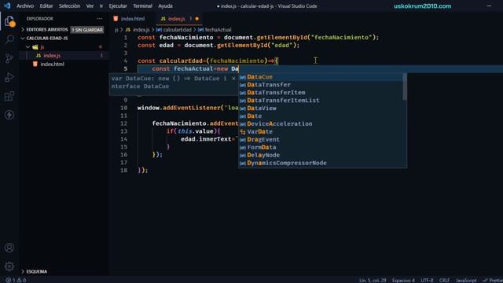
Task: Click the js folder breadcrumb
Action: coord(116,30)
